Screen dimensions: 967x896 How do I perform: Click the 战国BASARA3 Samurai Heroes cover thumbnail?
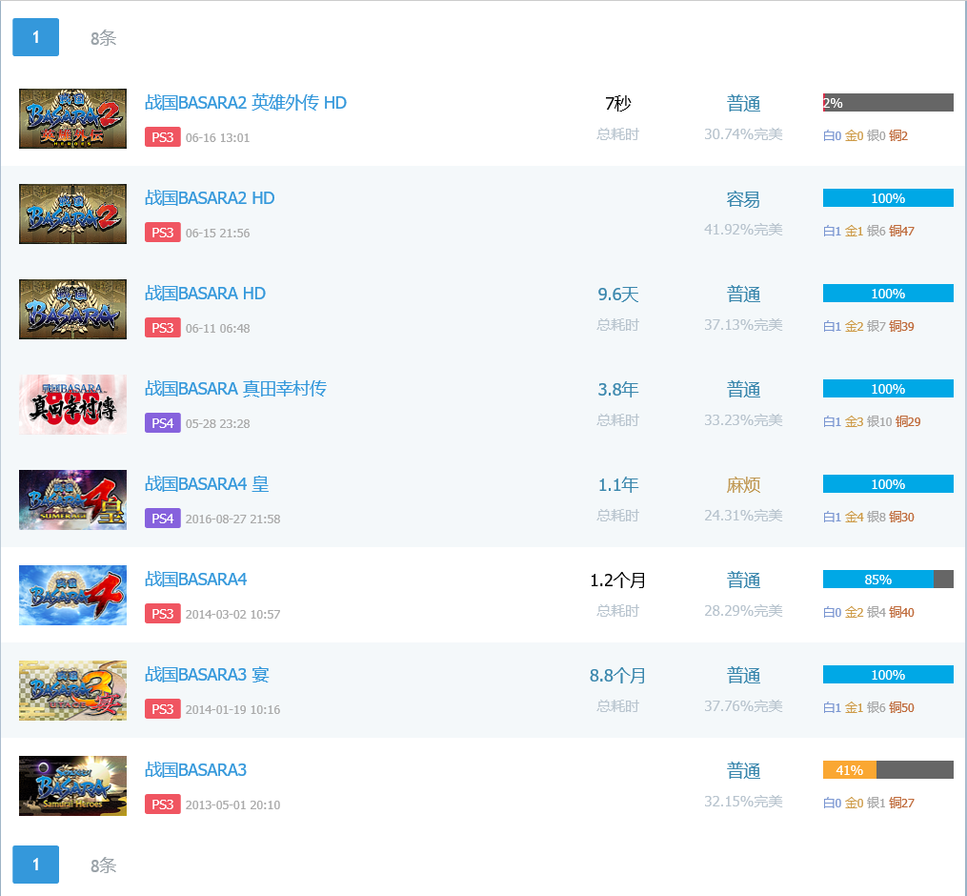[72, 785]
